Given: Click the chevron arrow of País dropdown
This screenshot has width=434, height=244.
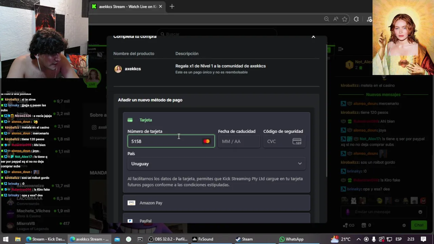Looking at the screenshot, I should click(300, 164).
